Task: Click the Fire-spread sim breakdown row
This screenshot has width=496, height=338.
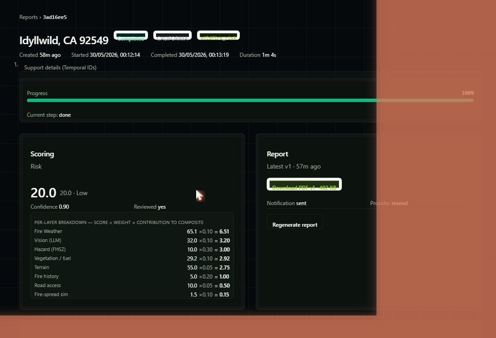Action: click(132, 294)
